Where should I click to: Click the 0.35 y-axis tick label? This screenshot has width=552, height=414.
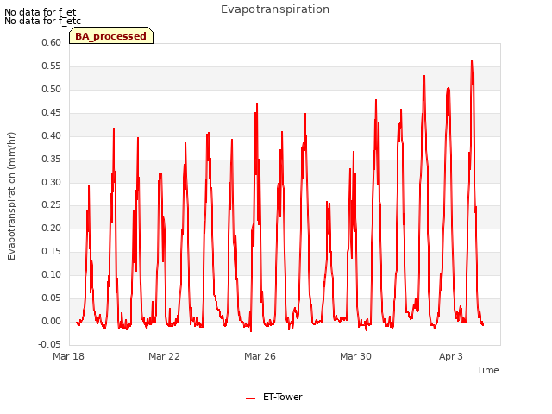coord(52,159)
